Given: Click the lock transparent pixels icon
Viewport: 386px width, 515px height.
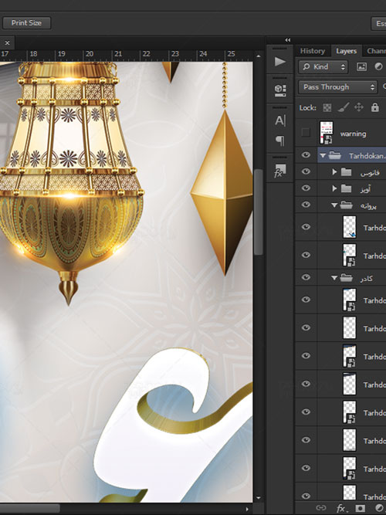Looking at the screenshot, I should pos(327,107).
